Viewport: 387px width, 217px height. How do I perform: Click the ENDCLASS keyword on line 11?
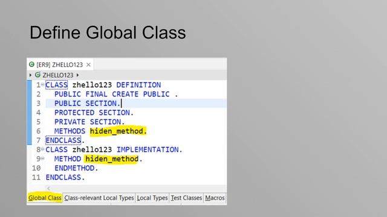(63, 177)
